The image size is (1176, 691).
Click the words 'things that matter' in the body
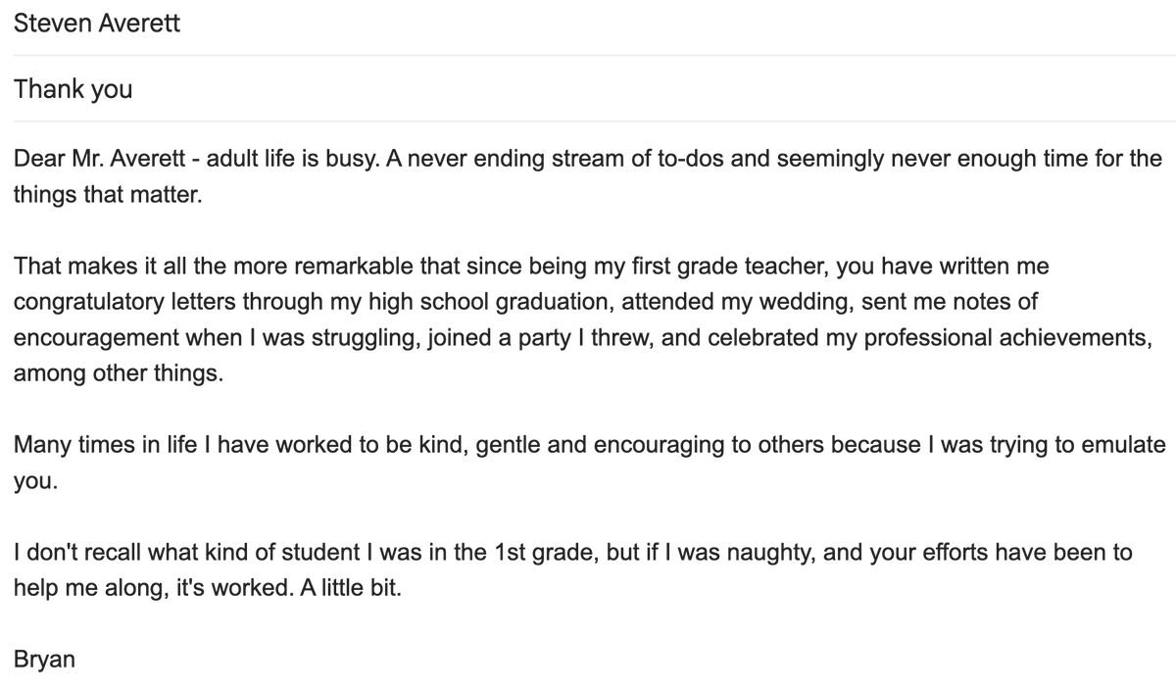click(x=107, y=194)
